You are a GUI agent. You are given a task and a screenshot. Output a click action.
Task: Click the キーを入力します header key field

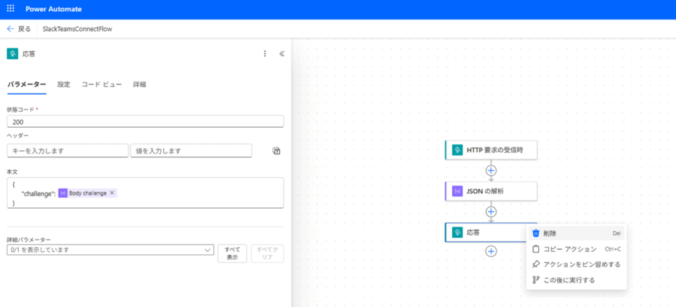pos(68,150)
